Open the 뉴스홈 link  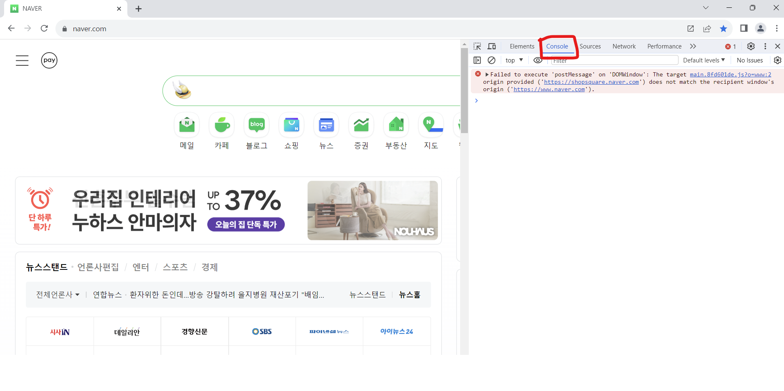click(x=410, y=294)
